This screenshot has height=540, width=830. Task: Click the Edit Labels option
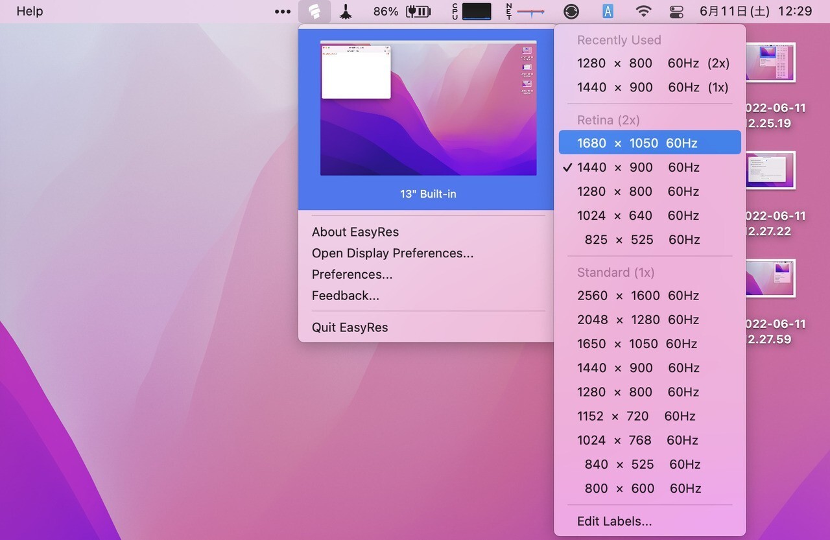(614, 521)
